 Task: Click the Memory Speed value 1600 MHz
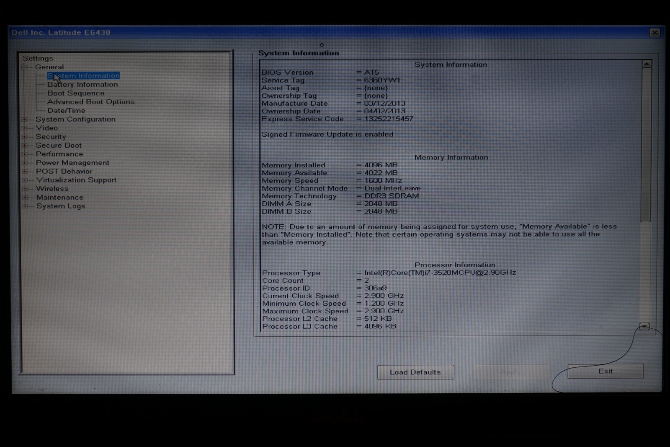(x=383, y=181)
